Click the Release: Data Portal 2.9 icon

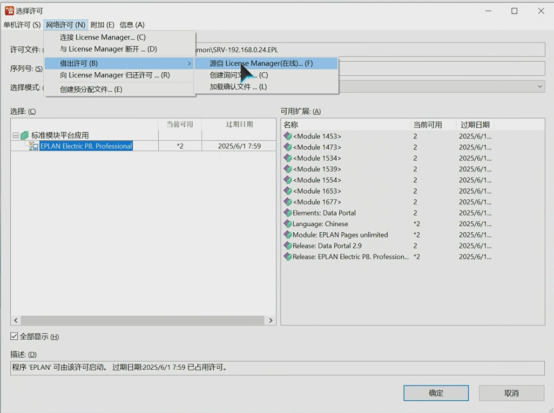point(287,246)
